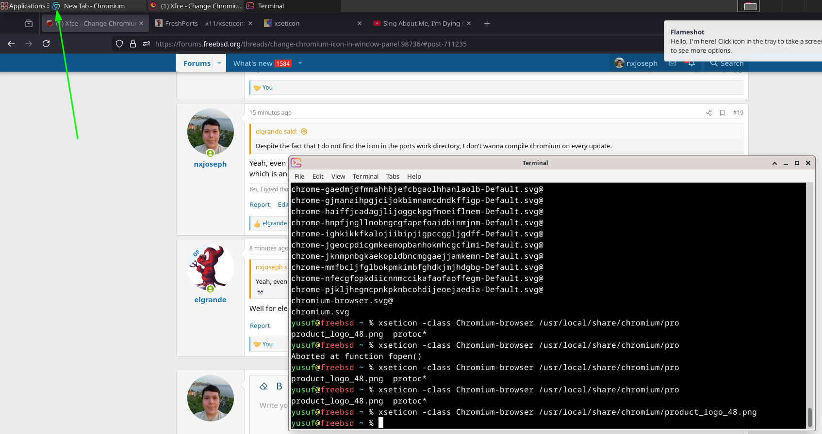822x434 pixels.
Task: Expand the quoted elgrande post link
Action: coord(304,132)
